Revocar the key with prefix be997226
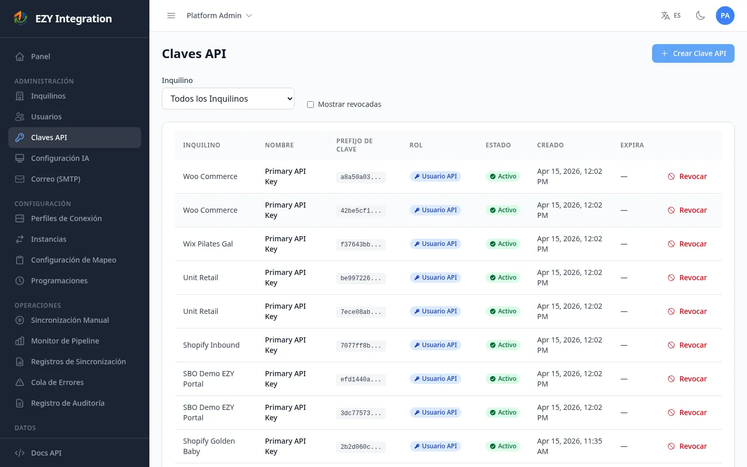The height and width of the screenshot is (467, 747). click(687, 278)
